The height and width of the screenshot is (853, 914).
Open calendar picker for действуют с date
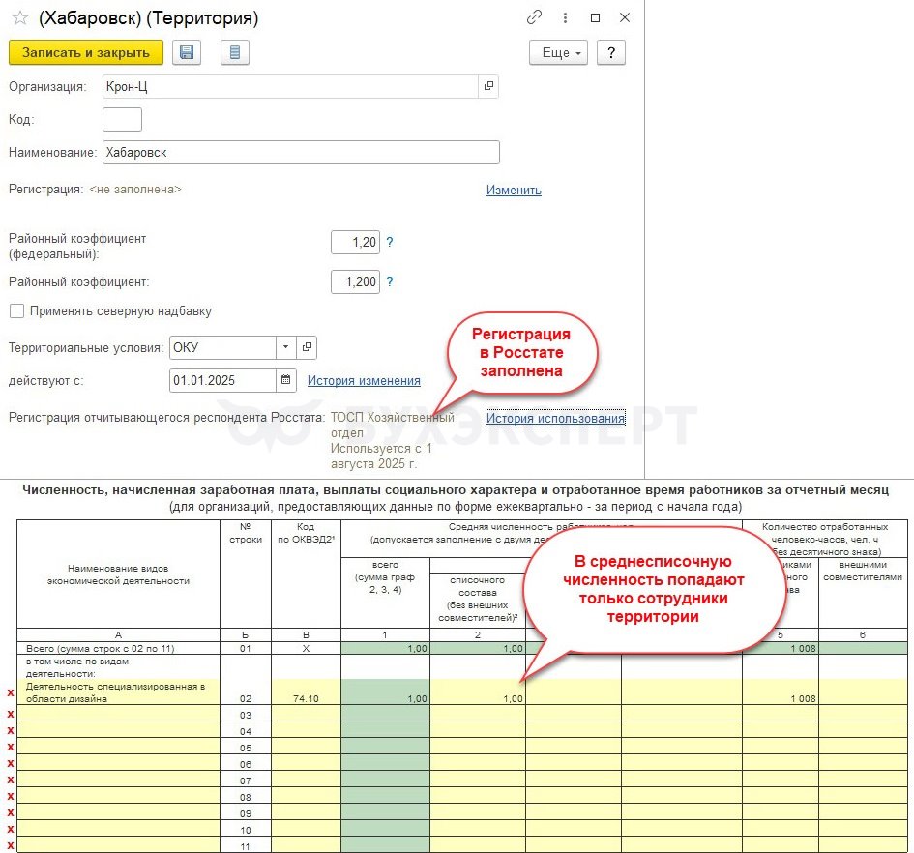coord(285,380)
